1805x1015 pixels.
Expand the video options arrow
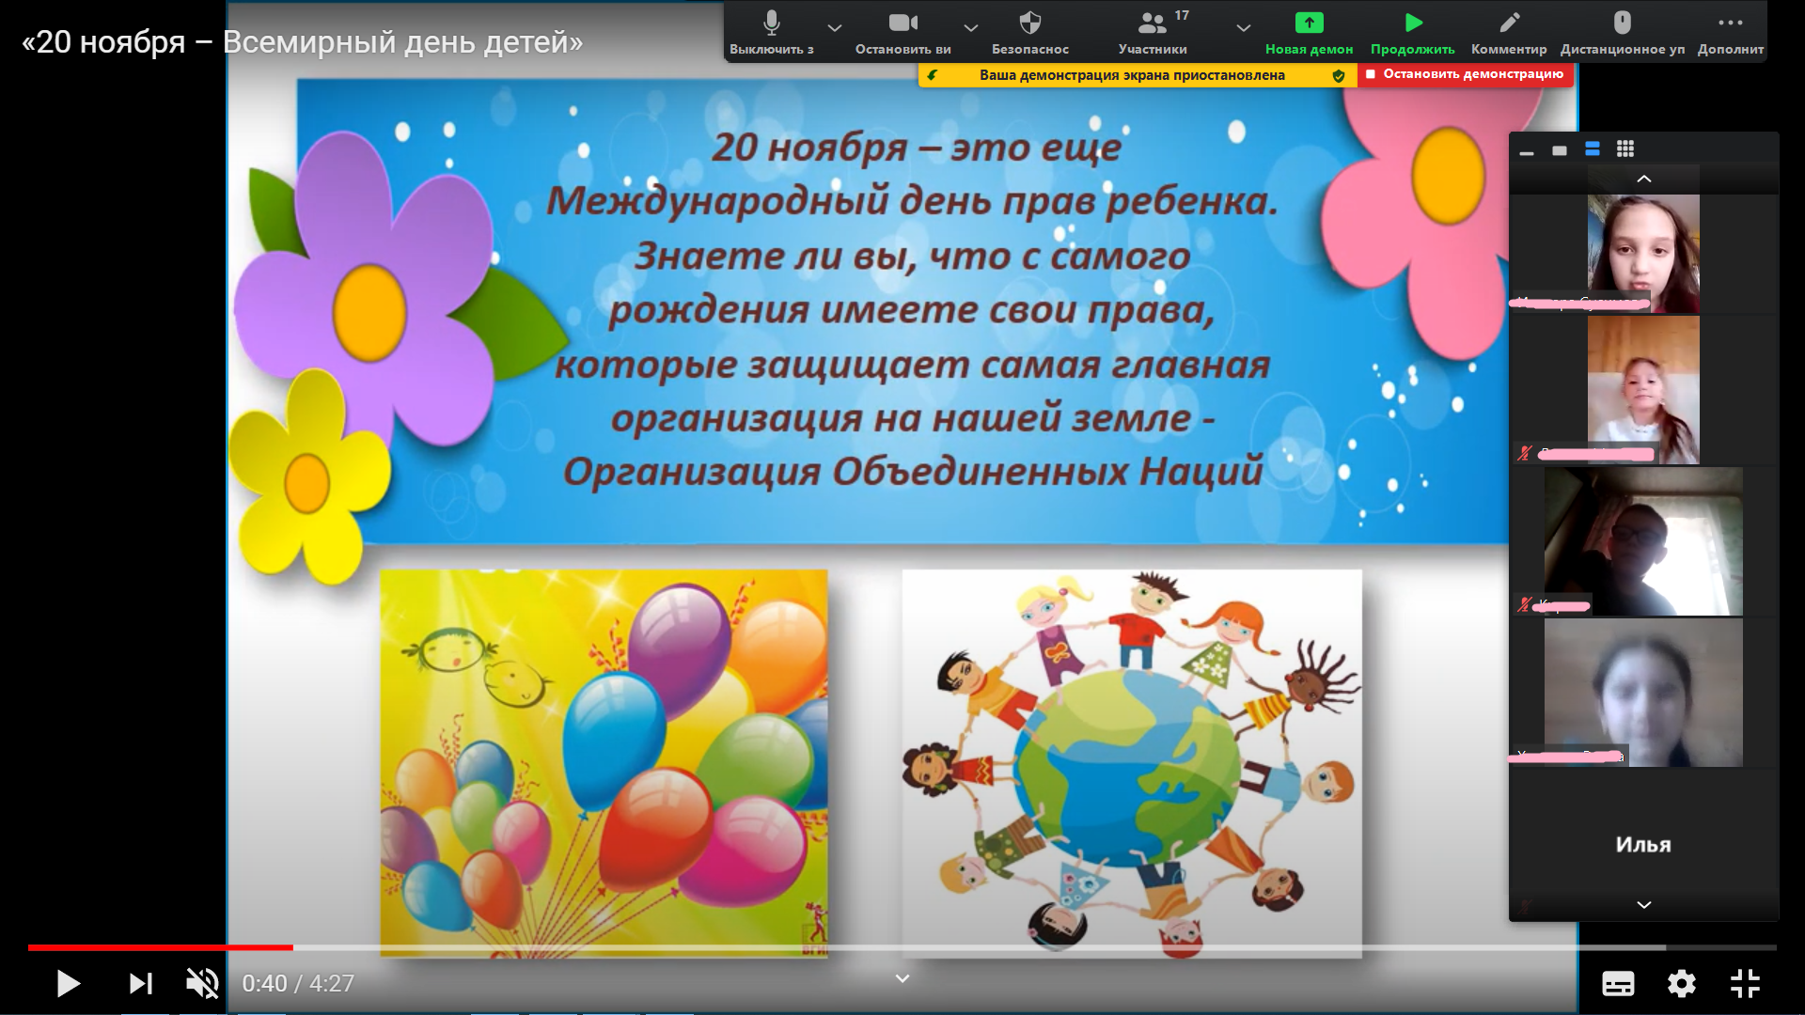(x=971, y=28)
